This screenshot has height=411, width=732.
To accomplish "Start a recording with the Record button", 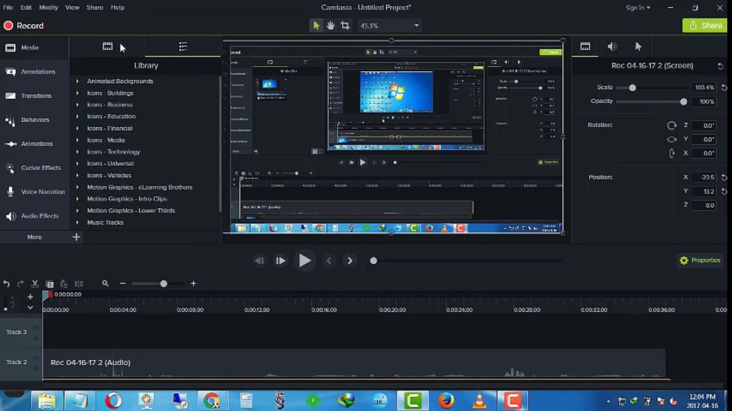I will click(23, 26).
